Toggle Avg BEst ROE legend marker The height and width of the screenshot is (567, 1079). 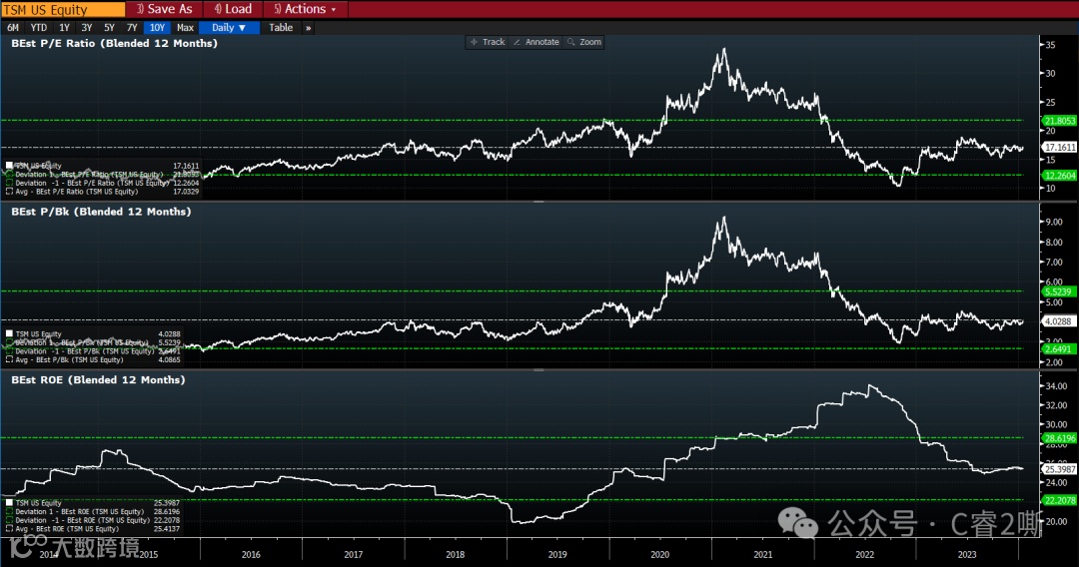tap(10, 528)
